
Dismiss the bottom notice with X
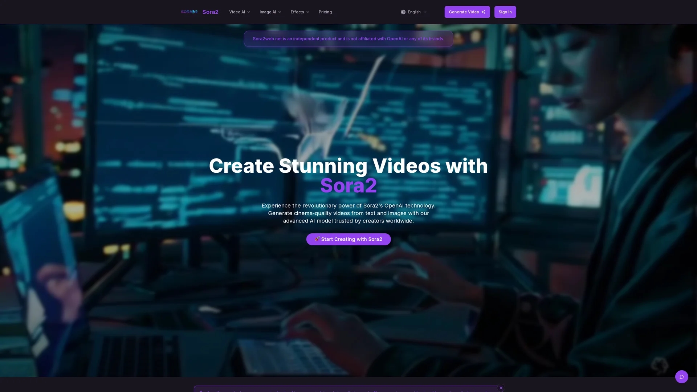501,388
